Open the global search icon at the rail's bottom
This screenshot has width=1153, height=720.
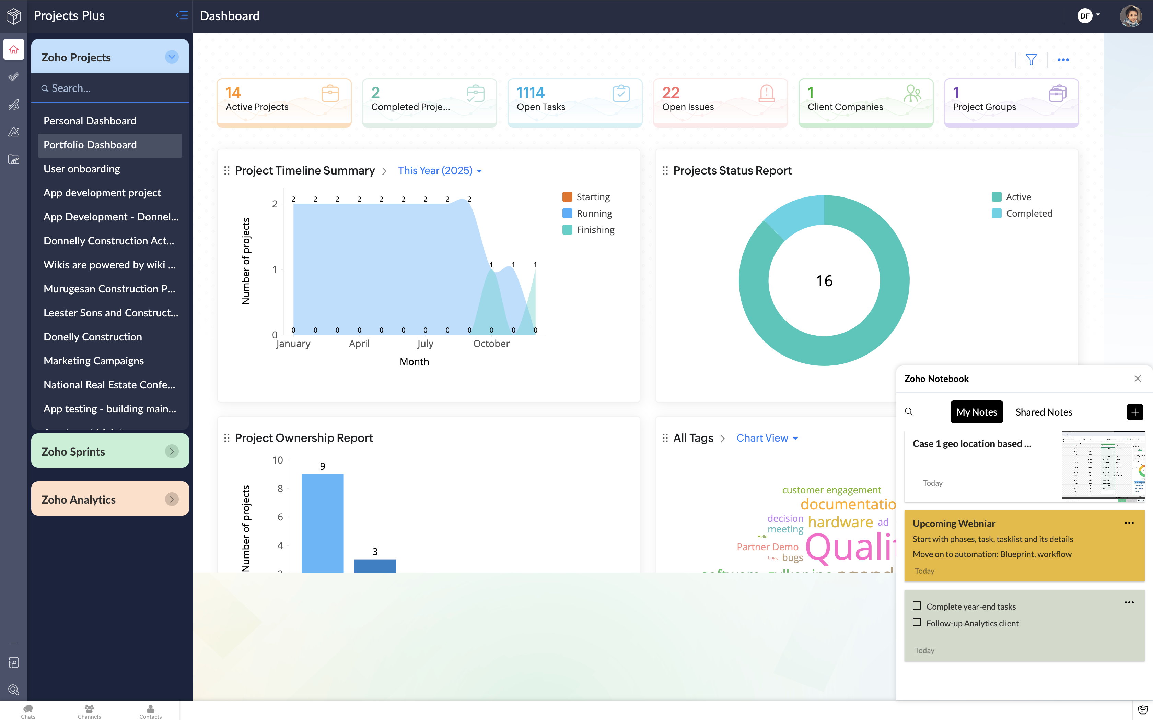tap(14, 689)
